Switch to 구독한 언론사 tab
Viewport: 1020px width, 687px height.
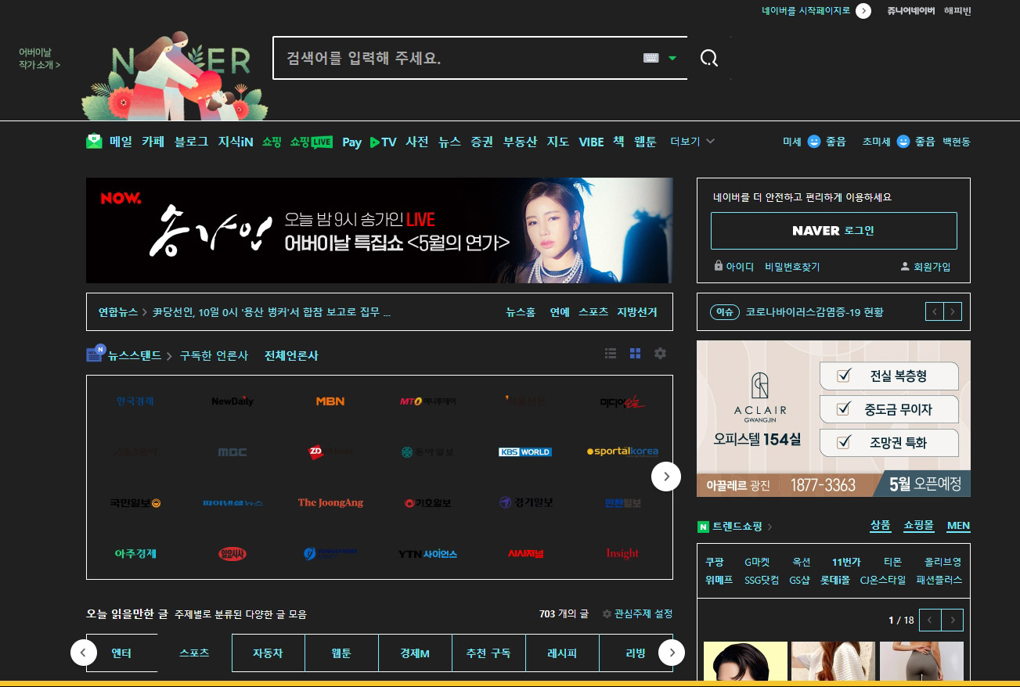214,355
